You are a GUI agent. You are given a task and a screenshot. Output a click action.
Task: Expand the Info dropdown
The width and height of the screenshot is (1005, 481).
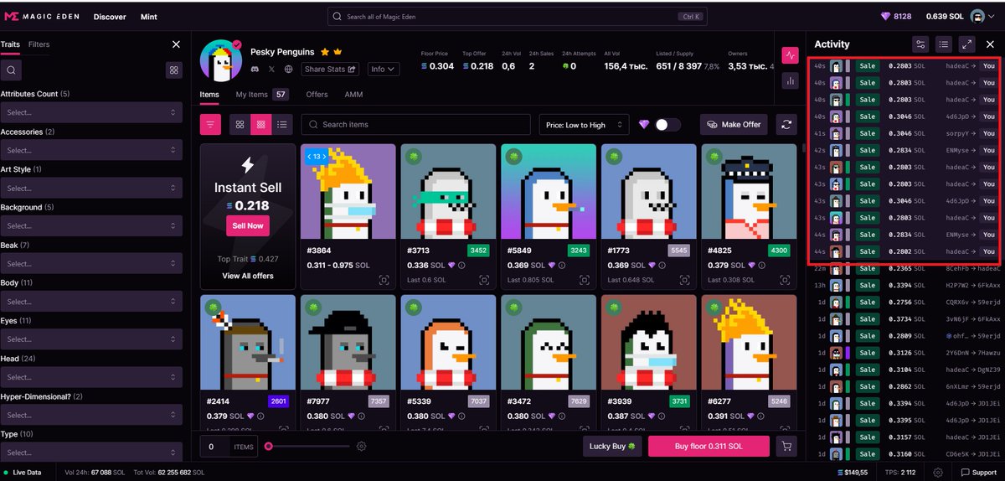(383, 69)
